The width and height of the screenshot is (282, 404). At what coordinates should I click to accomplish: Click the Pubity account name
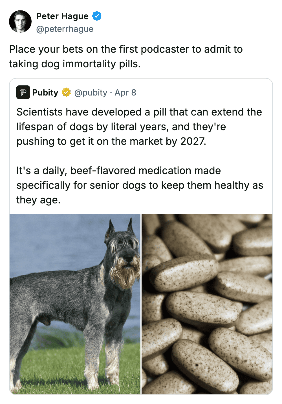coord(45,92)
